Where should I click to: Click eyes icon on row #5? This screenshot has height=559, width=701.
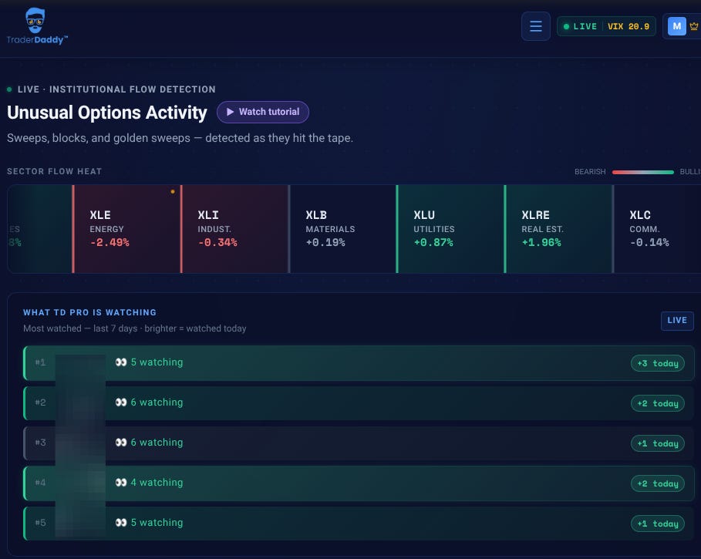(x=121, y=522)
